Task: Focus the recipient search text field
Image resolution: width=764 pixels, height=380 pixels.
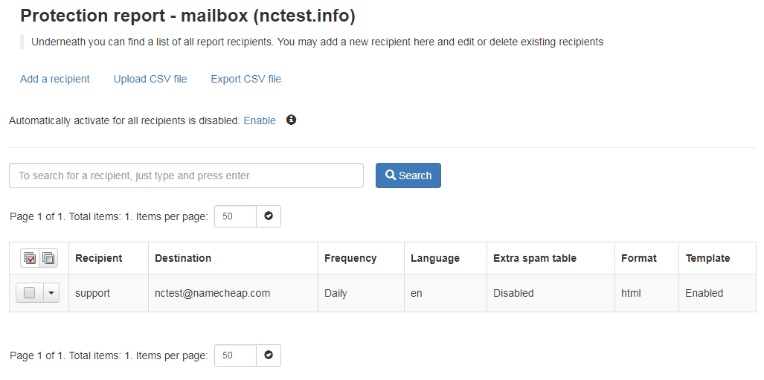Action: pyautogui.click(x=186, y=175)
